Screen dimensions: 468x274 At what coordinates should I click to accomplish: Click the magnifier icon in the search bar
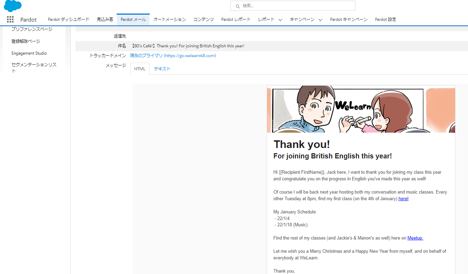click(x=237, y=6)
